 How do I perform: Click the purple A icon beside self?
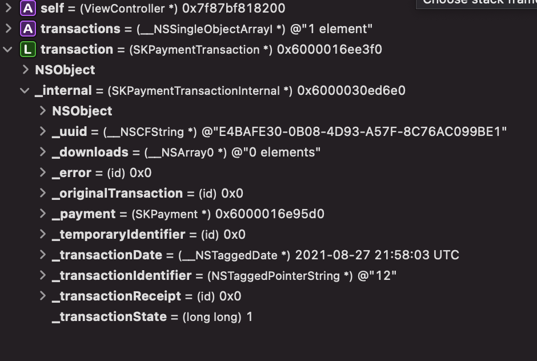[28, 8]
